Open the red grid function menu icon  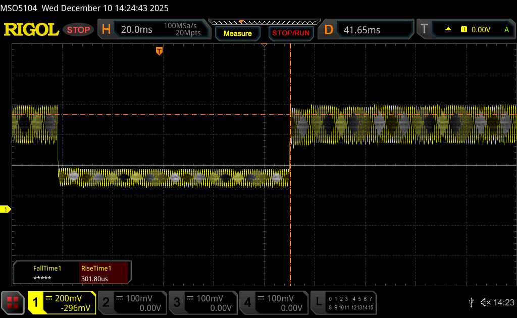13,302
